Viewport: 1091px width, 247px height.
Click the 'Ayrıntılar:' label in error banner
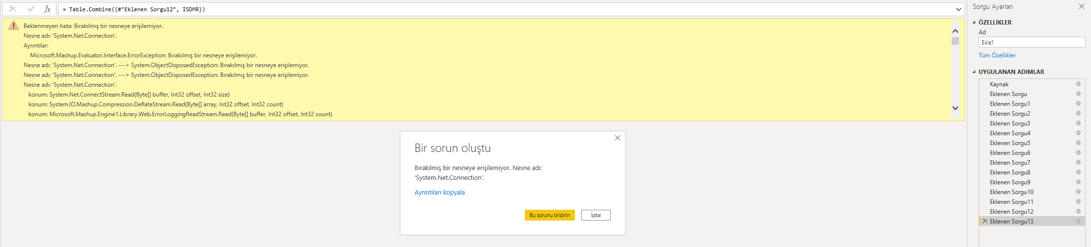pyautogui.click(x=36, y=46)
